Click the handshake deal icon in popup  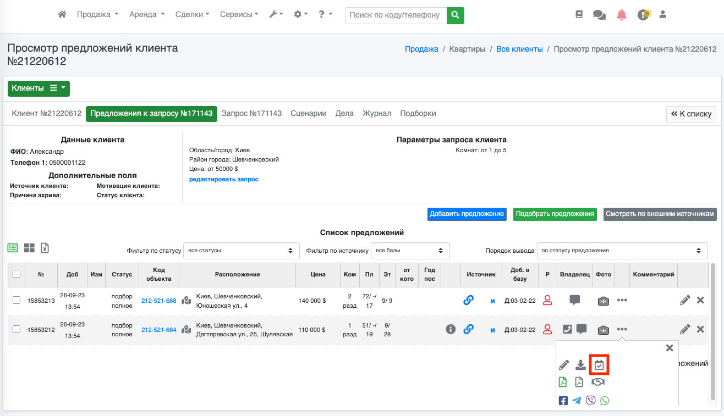point(598,382)
